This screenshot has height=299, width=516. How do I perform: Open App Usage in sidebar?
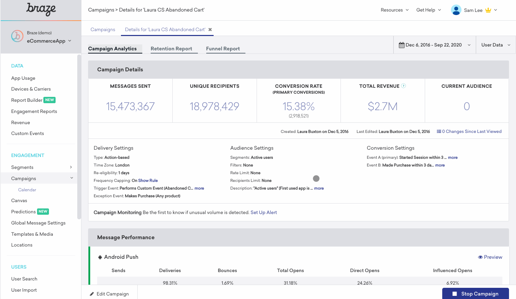(23, 78)
